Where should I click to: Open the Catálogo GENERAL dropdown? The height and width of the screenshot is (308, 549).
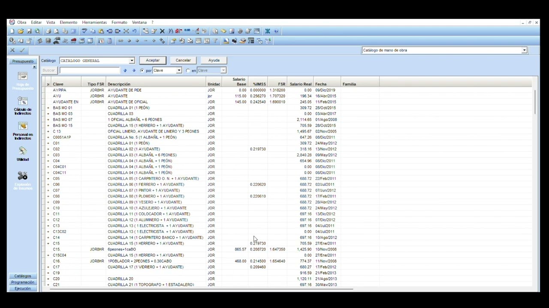point(132,61)
